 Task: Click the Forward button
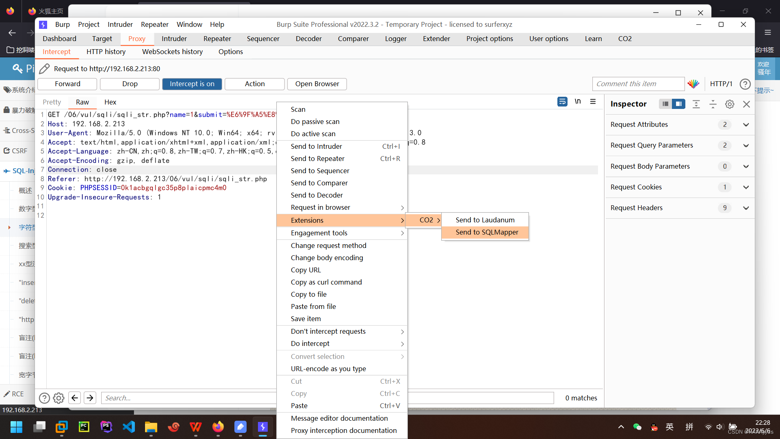tap(67, 84)
